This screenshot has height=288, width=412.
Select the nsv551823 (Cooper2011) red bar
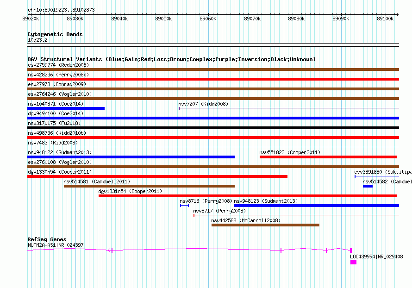tap(328, 157)
